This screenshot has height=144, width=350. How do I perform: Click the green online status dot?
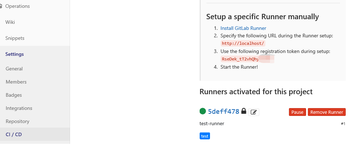coord(203,111)
